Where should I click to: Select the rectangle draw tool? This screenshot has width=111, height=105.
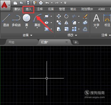click(x=47, y=16)
